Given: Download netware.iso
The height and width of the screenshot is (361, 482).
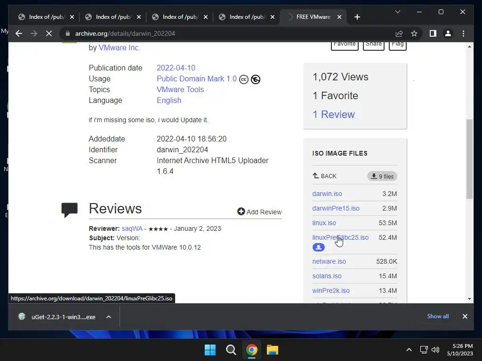Looking at the screenshot, I should (x=329, y=261).
